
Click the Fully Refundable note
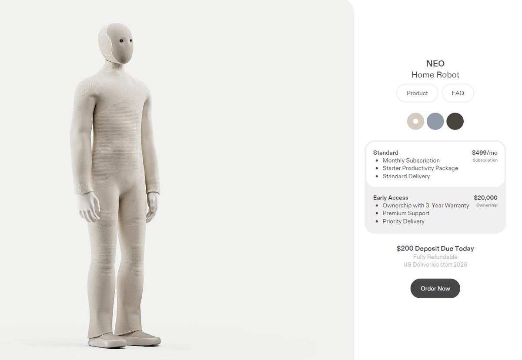[435, 257]
